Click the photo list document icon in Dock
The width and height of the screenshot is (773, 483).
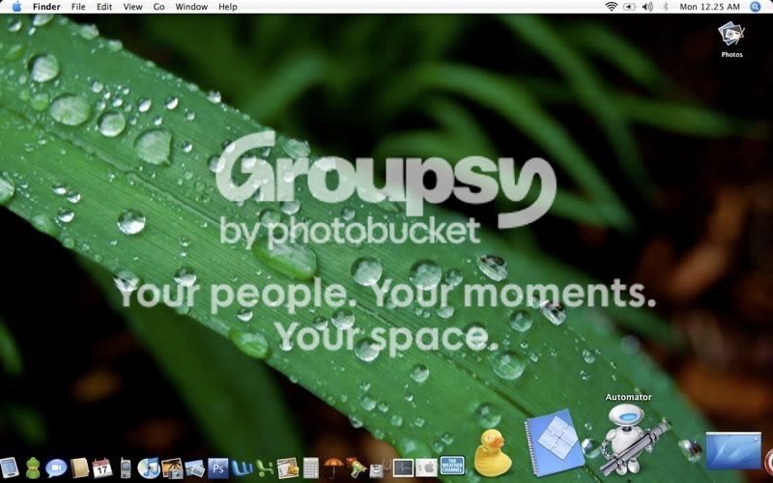click(287, 469)
